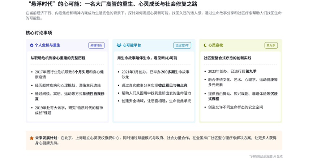Click the bullet mentioning 200多期生命故事沙龙
Viewport: 312px width, 162px height.
pos(155,74)
